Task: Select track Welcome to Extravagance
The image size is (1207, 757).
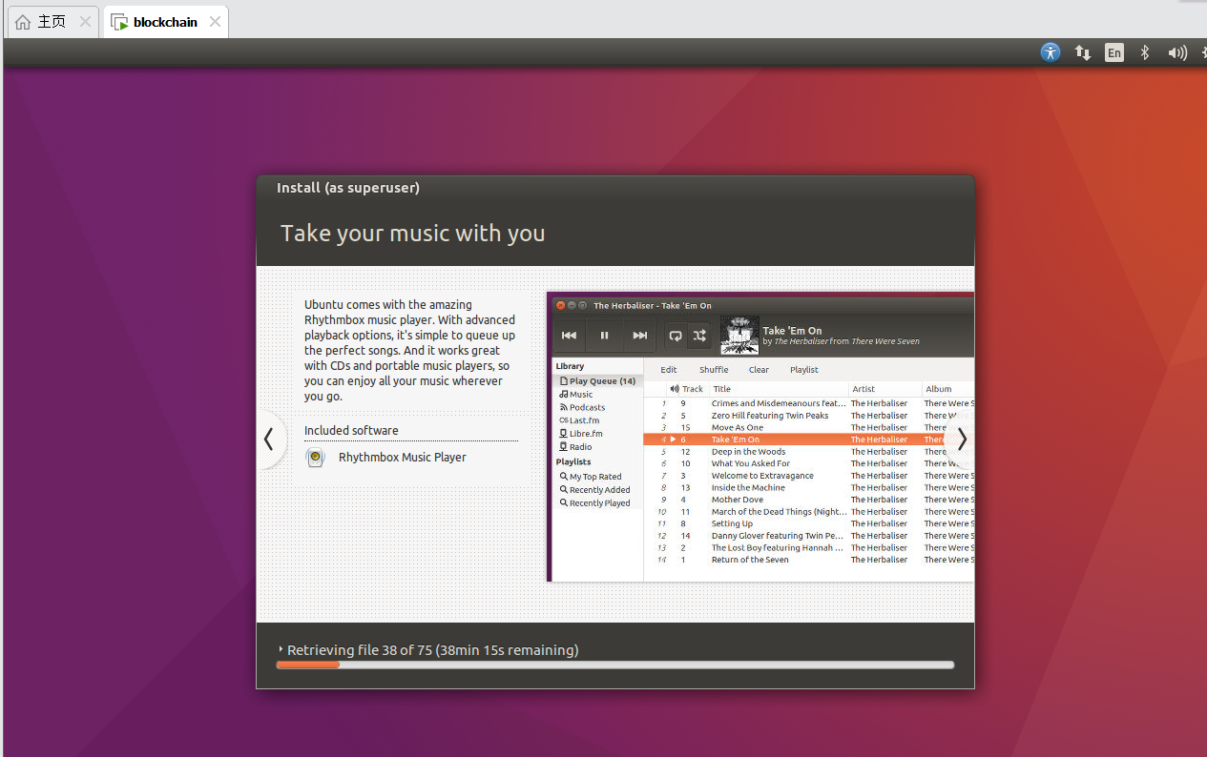Action: click(x=809, y=476)
